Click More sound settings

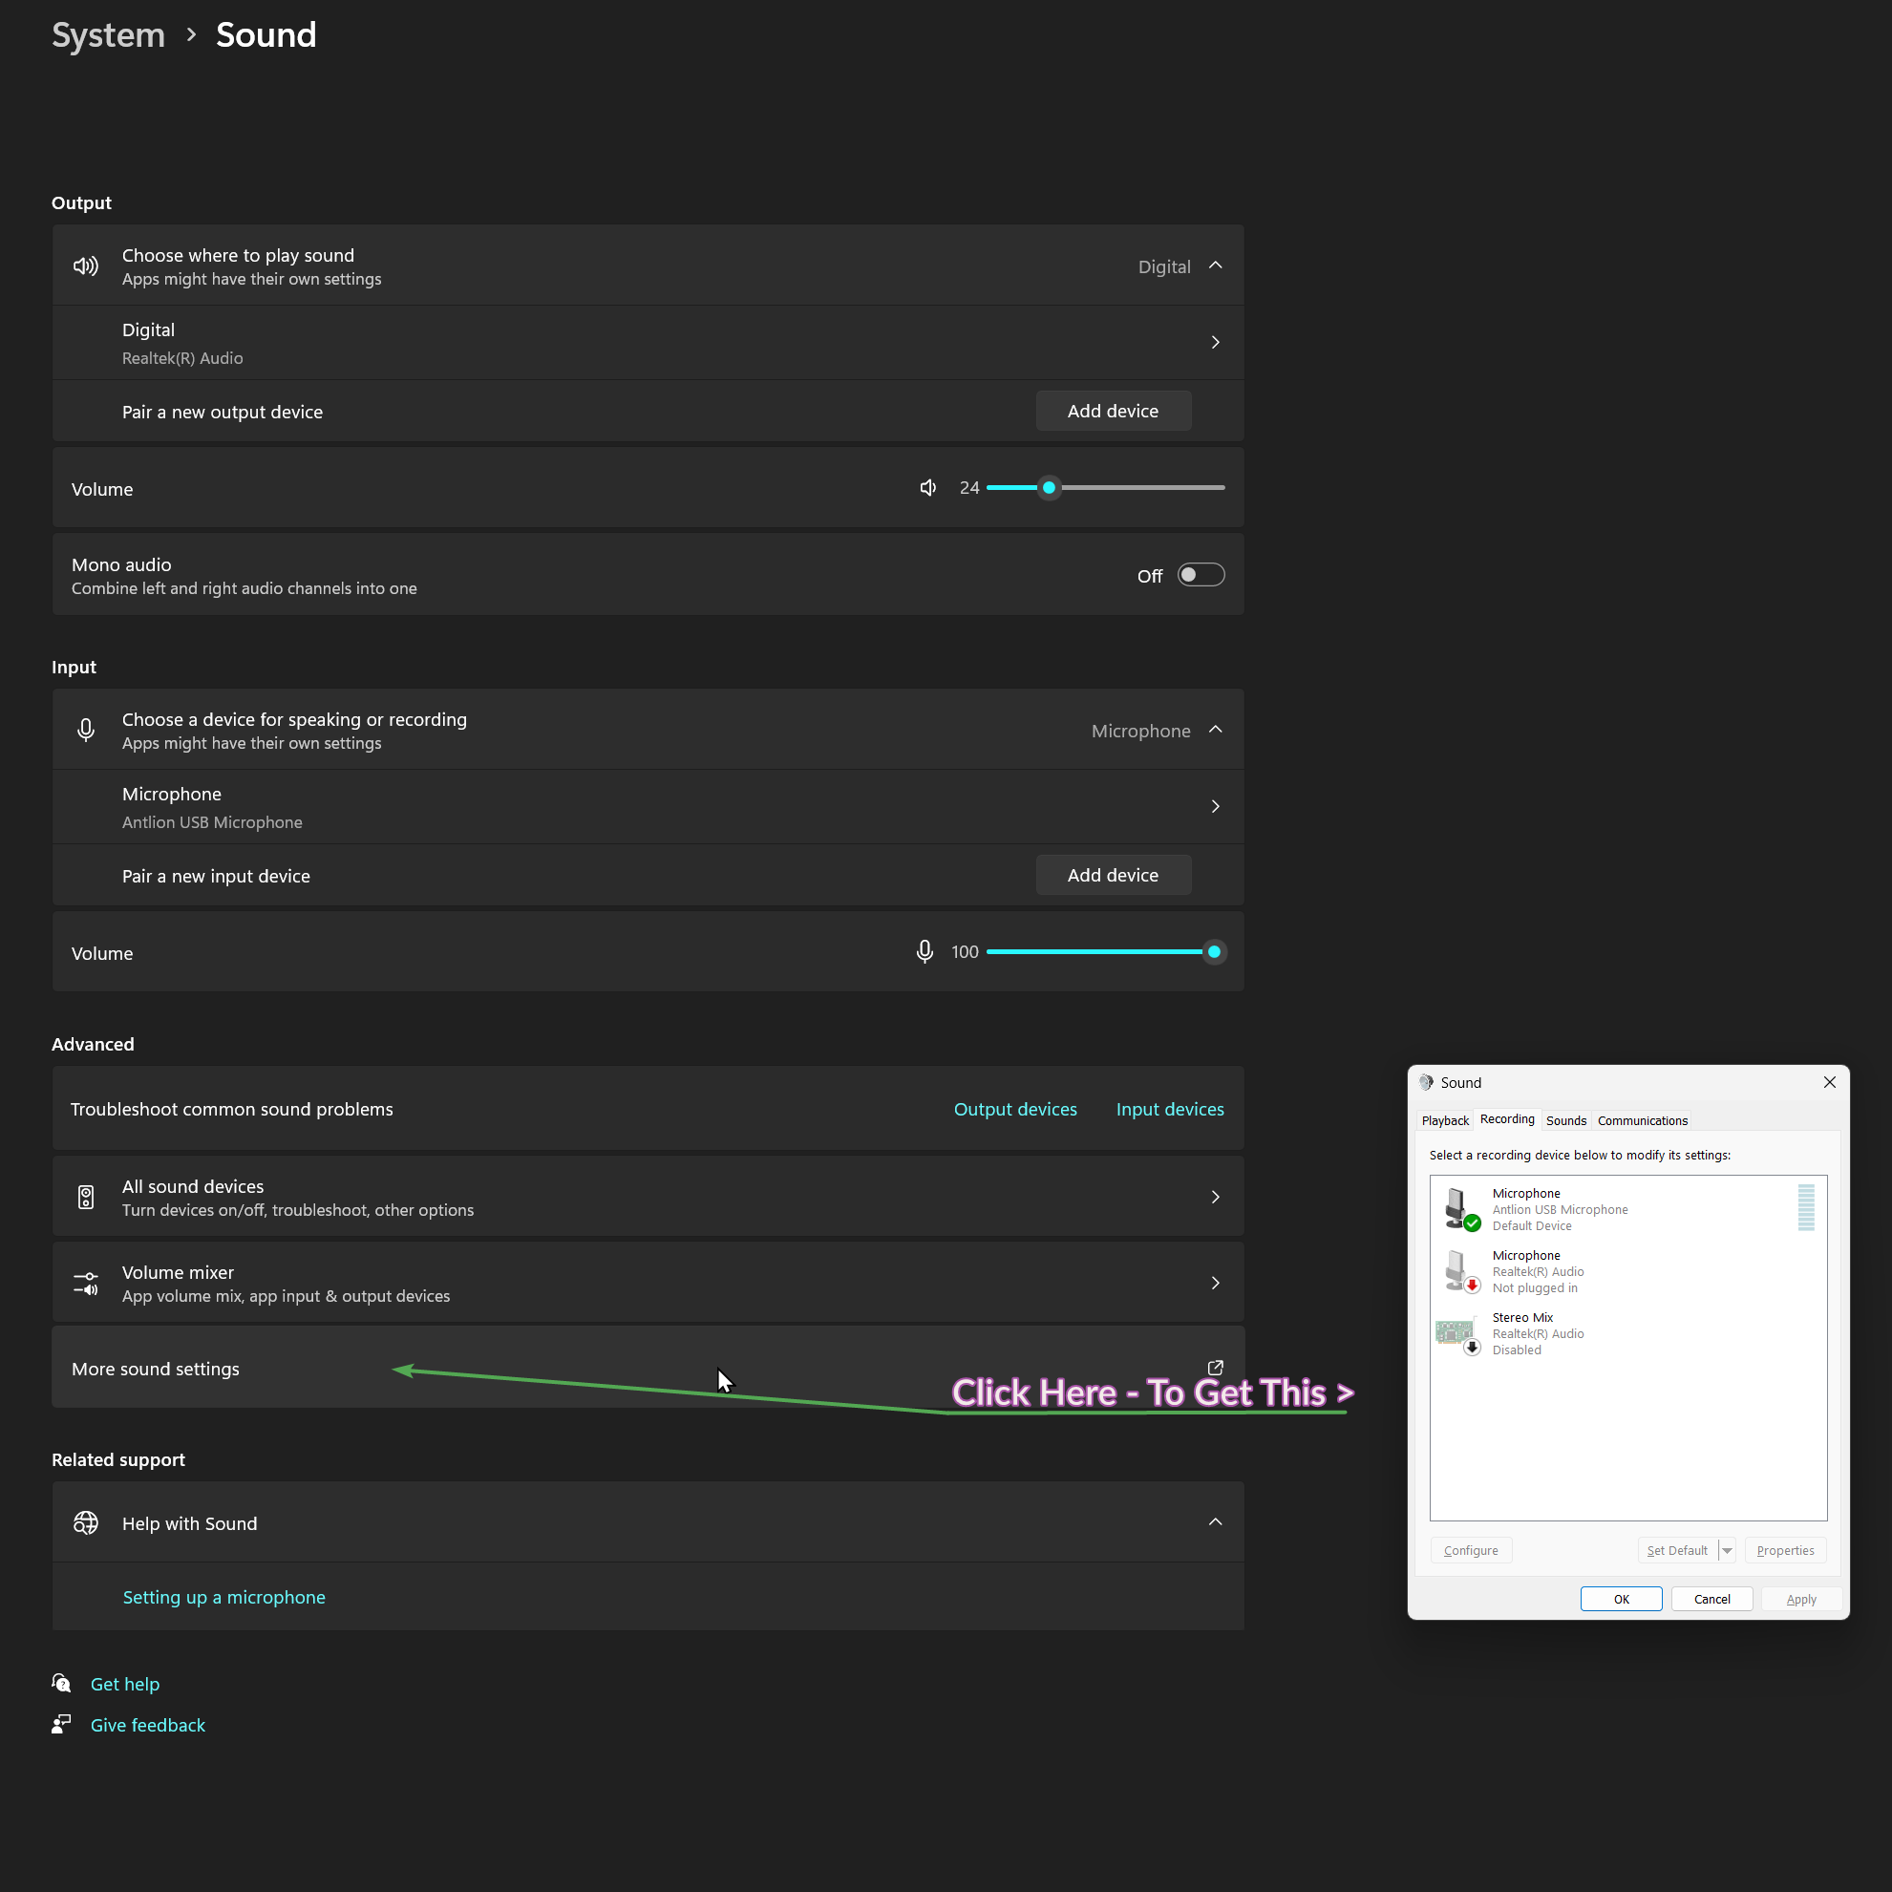pos(648,1368)
